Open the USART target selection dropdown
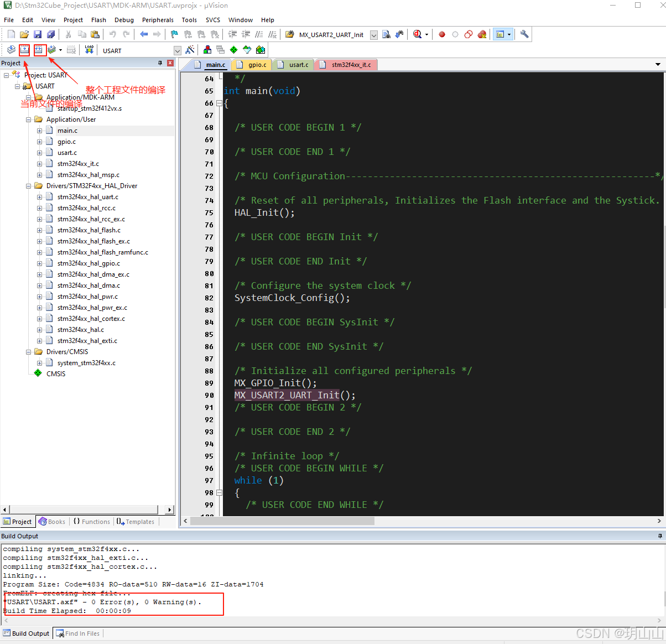666x644 pixels. coord(178,50)
